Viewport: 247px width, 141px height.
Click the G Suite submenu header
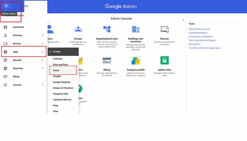click(63, 52)
